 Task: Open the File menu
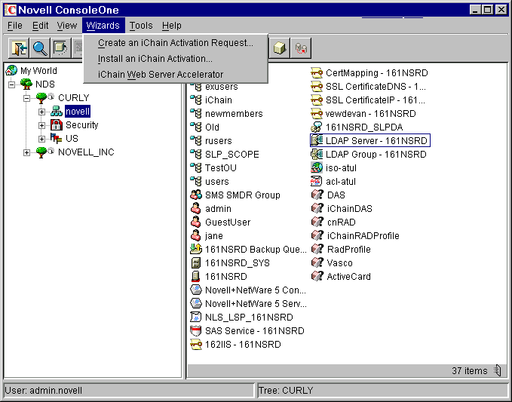[x=15, y=26]
